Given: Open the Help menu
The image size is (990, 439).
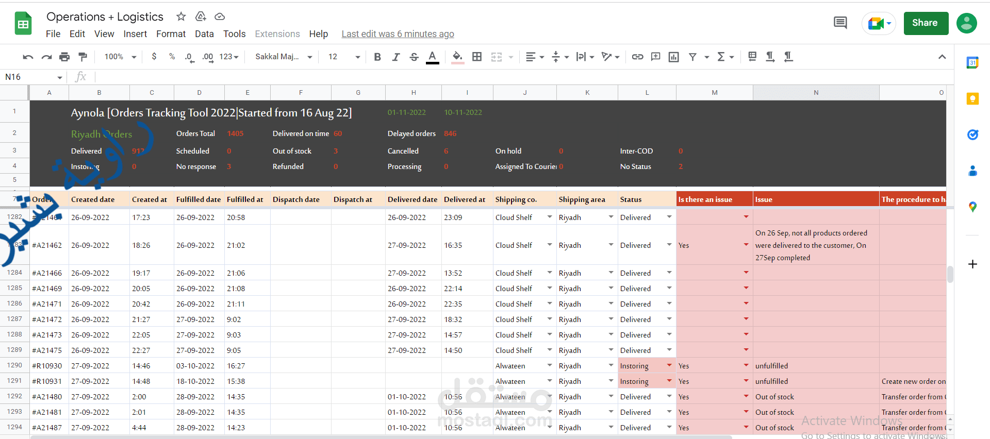Looking at the screenshot, I should pos(319,34).
